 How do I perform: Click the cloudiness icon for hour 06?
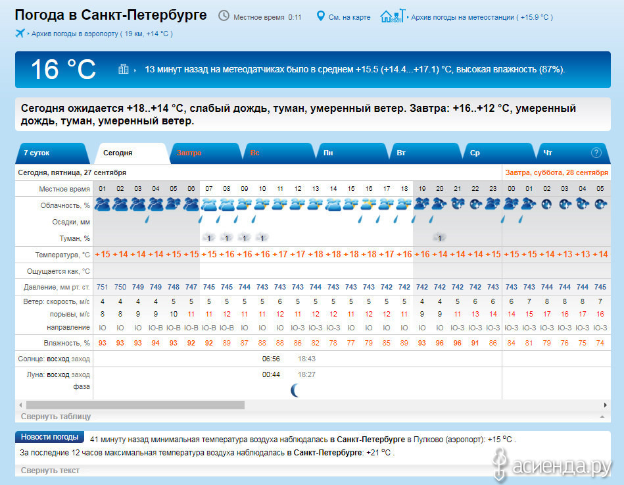[x=191, y=204]
